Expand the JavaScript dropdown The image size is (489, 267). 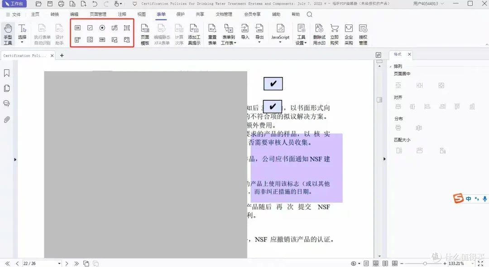[280, 42]
